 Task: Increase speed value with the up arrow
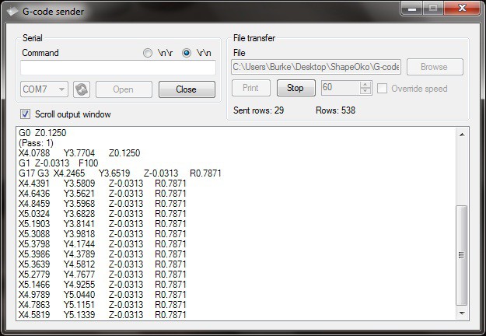pos(365,84)
